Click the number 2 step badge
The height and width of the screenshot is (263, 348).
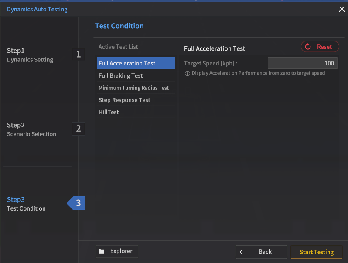[78, 129]
